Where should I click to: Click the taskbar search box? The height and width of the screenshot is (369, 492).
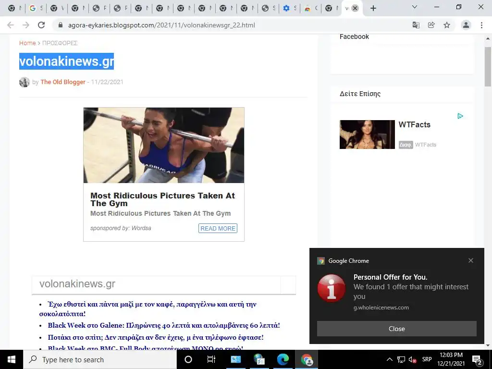coord(100,359)
